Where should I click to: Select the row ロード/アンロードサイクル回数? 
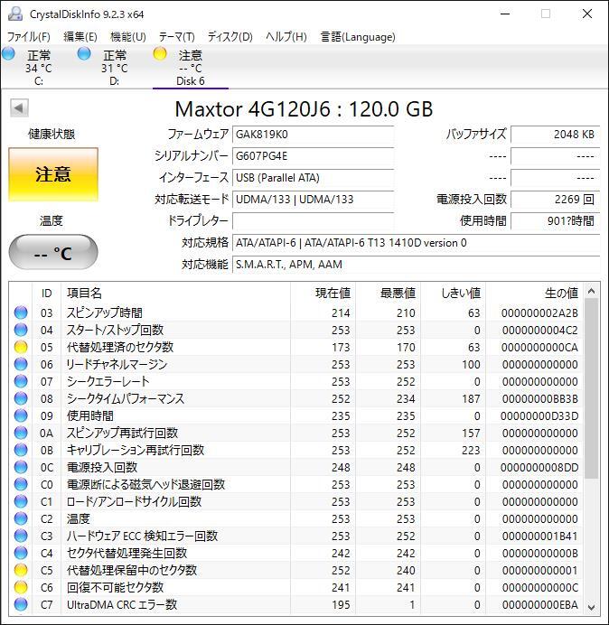tap(296, 501)
